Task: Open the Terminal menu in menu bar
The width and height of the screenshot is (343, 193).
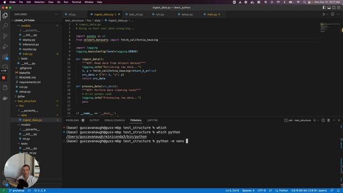Action: coord(76,2)
